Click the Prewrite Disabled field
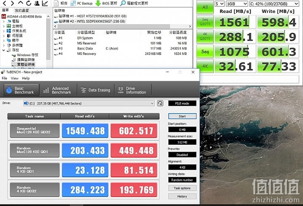Image resolution: width=303 pixels, height=206 pixels. click(x=182, y=155)
